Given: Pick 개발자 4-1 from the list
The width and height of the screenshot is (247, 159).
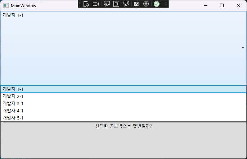Looking at the screenshot, I should pos(123,111).
